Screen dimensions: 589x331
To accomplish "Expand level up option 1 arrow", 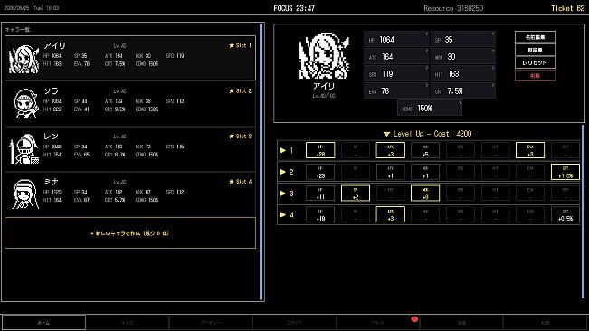I will point(283,150).
